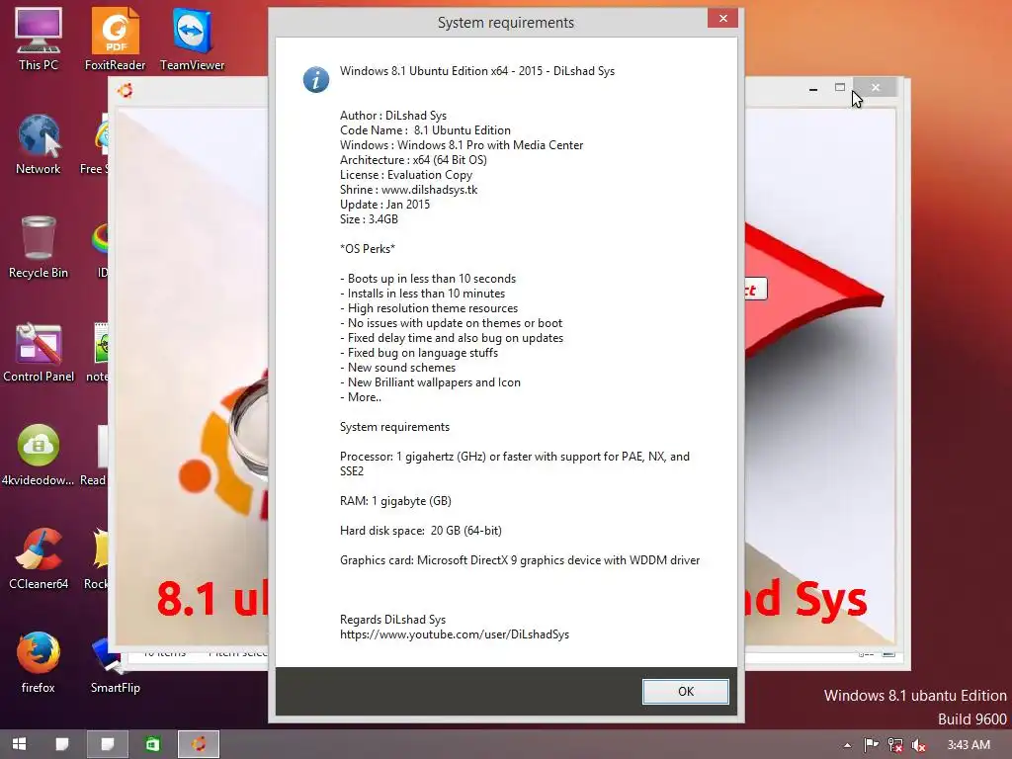Minimize the background Ubuntu window
1012x759 pixels.
(x=813, y=88)
